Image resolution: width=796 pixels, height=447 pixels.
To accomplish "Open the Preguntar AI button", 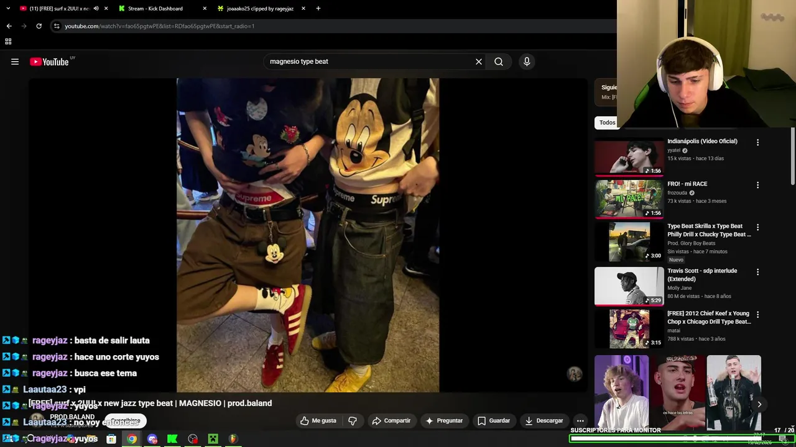I will click(444, 421).
